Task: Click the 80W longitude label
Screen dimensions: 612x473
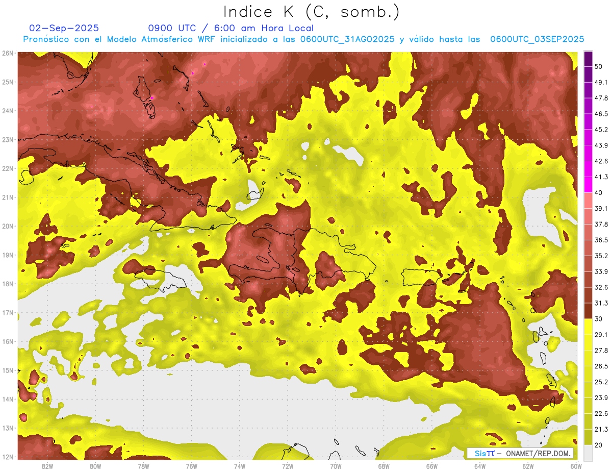Action: click(x=95, y=466)
